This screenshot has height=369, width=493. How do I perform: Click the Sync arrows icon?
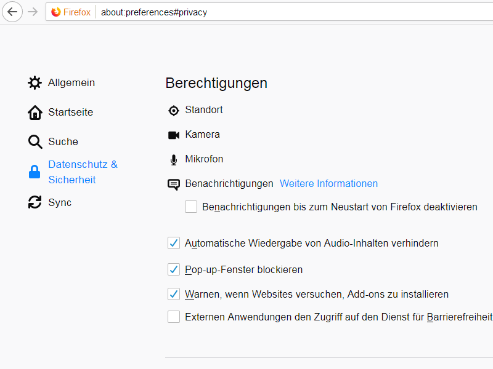35,202
